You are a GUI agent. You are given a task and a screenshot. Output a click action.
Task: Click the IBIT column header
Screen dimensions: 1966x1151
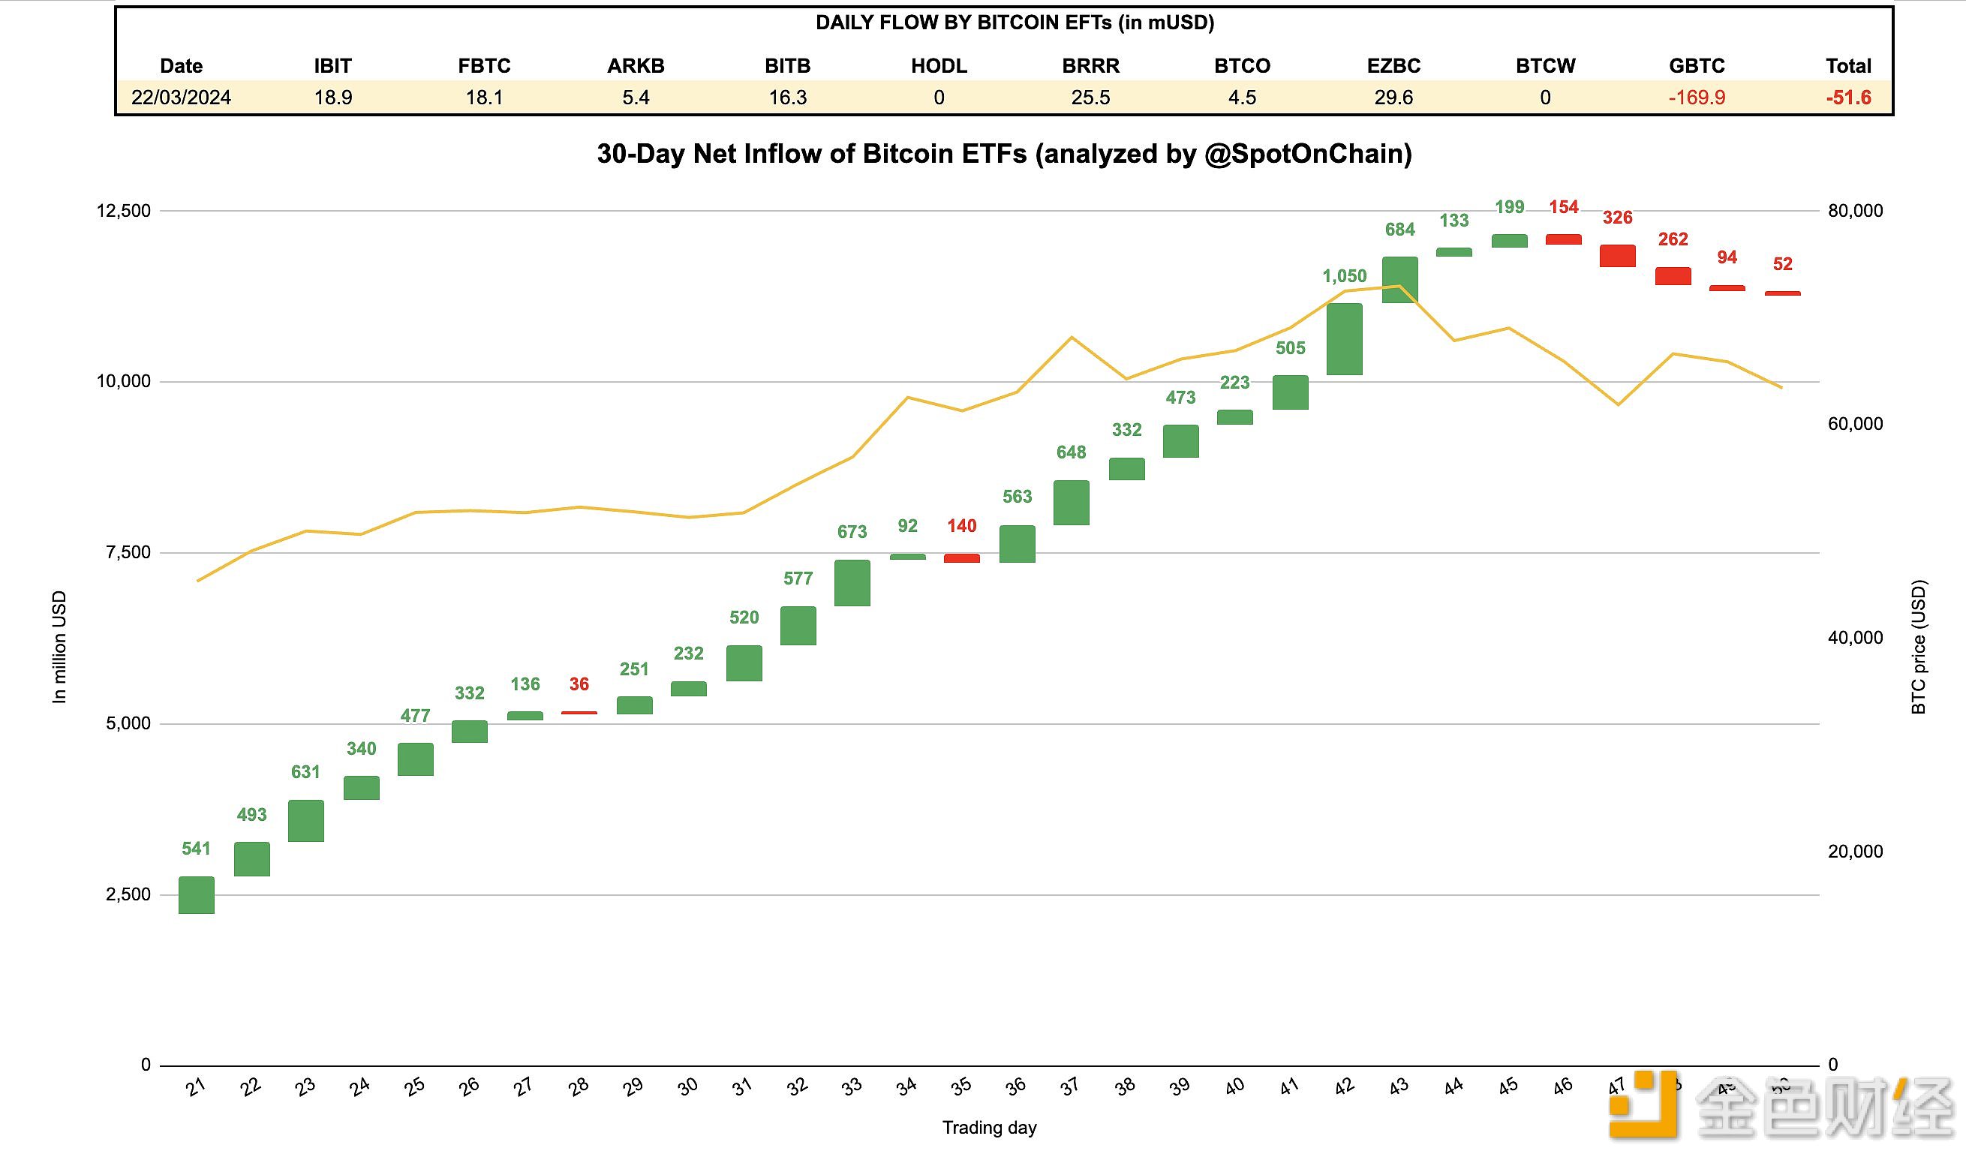pos(333,65)
